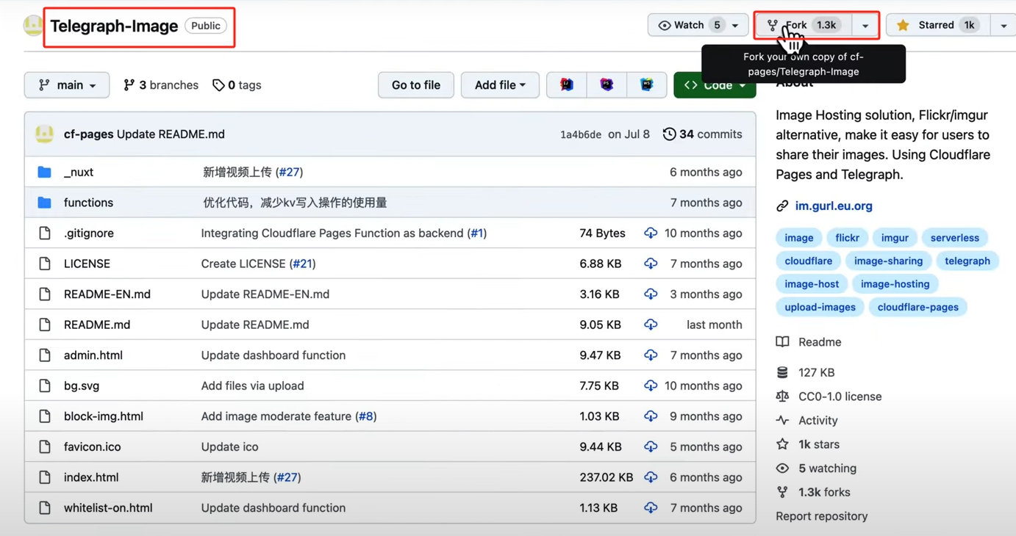Click the download icon for index.html
1016x536 pixels.
pos(651,477)
